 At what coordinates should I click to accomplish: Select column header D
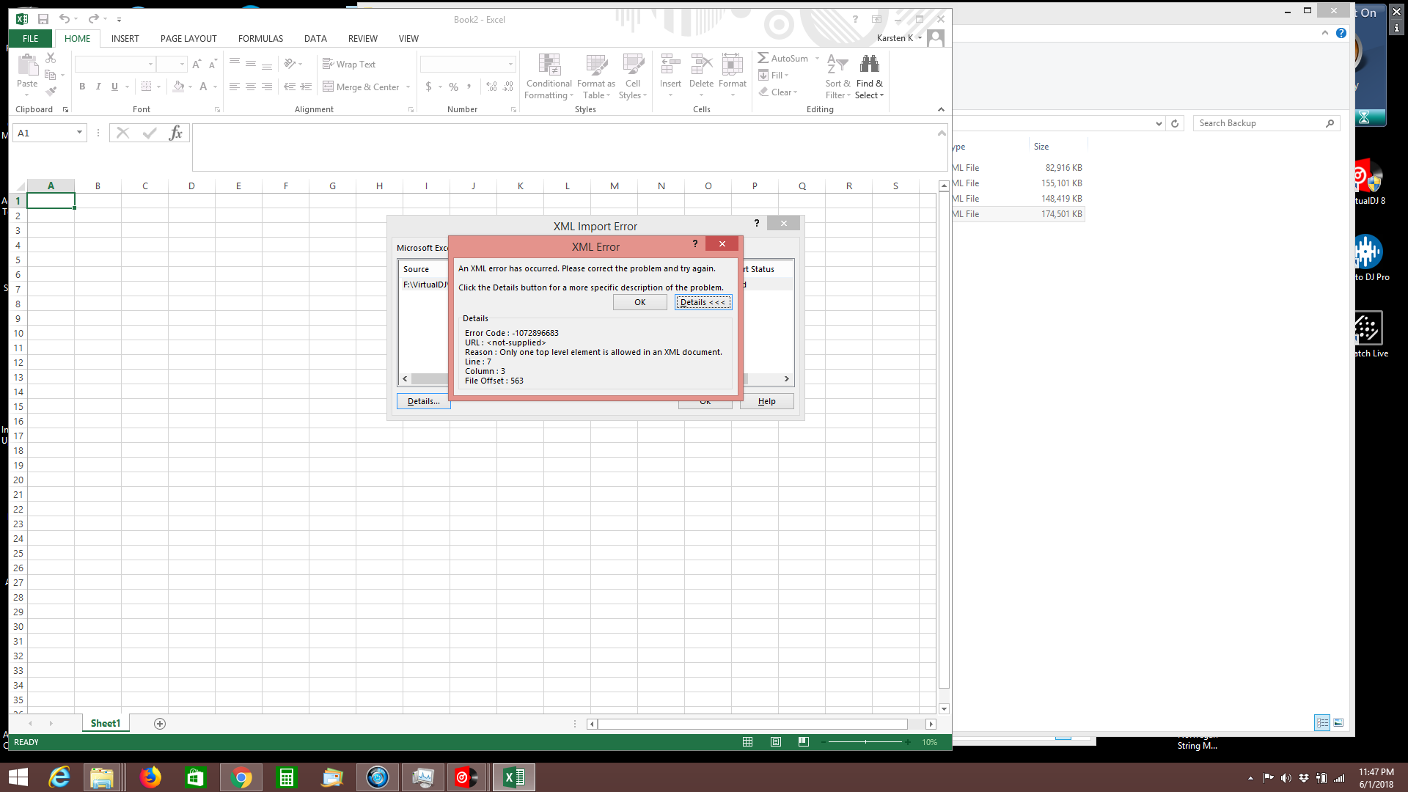(191, 186)
